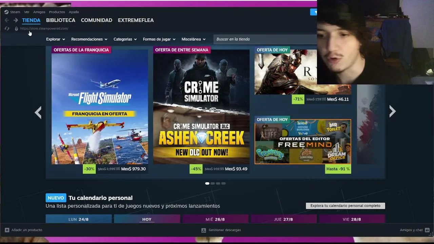The width and height of the screenshot is (434, 244).
Task: Click the -30% discount badge
Action: [89, 169]
